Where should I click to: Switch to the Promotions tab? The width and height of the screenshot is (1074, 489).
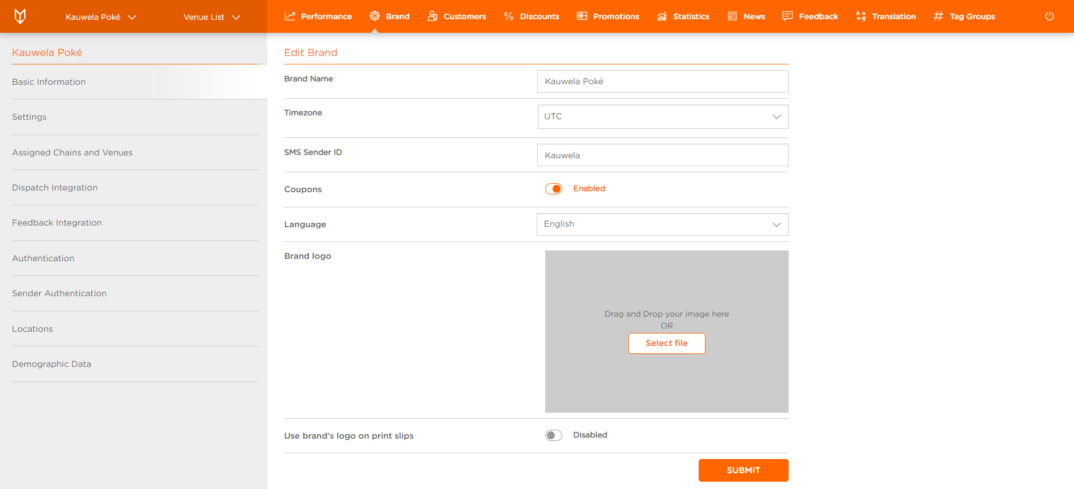point(608,16)
